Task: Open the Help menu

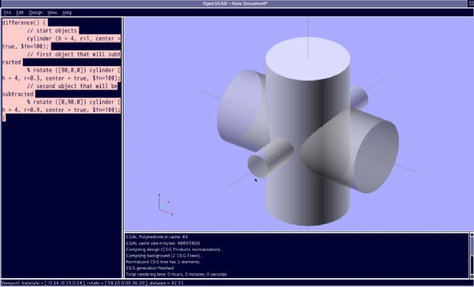Action: (x=67, y=13)
